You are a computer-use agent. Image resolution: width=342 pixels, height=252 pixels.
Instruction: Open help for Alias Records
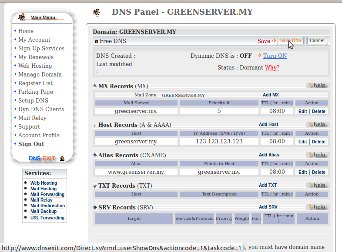click(318, 155)
